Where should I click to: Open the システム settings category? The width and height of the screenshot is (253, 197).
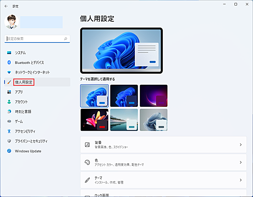pos(37,52)
